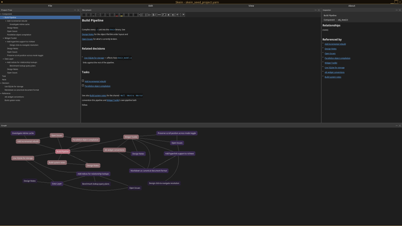402x226 pixels.
Task: Open the About menu
Action: 352,6
